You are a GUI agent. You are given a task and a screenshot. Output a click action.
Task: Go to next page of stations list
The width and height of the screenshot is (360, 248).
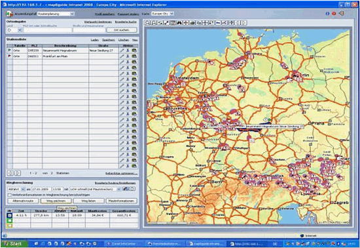(x=18, y=173)
